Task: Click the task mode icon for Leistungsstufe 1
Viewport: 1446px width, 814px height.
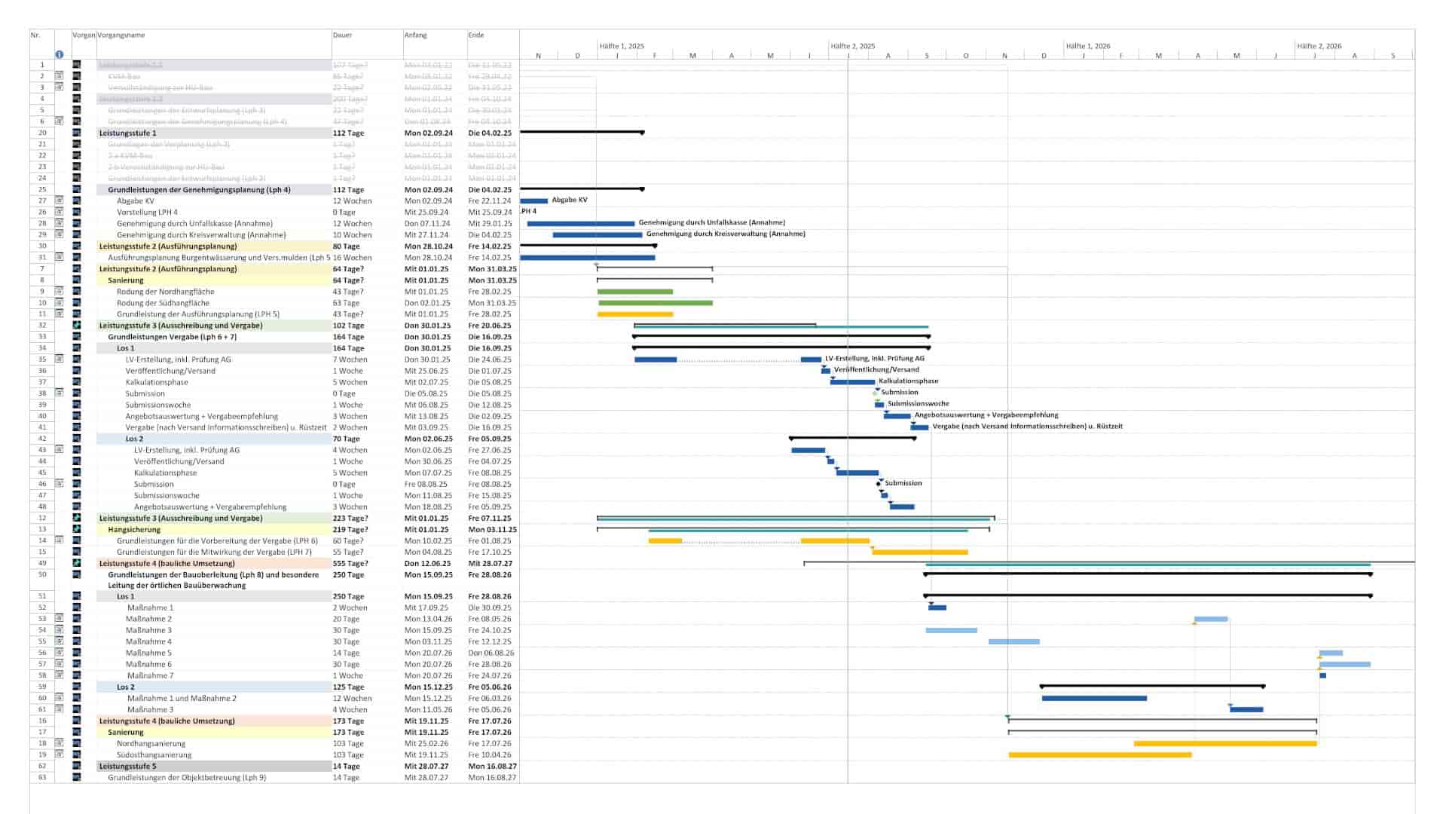Action: coord(77,133)
